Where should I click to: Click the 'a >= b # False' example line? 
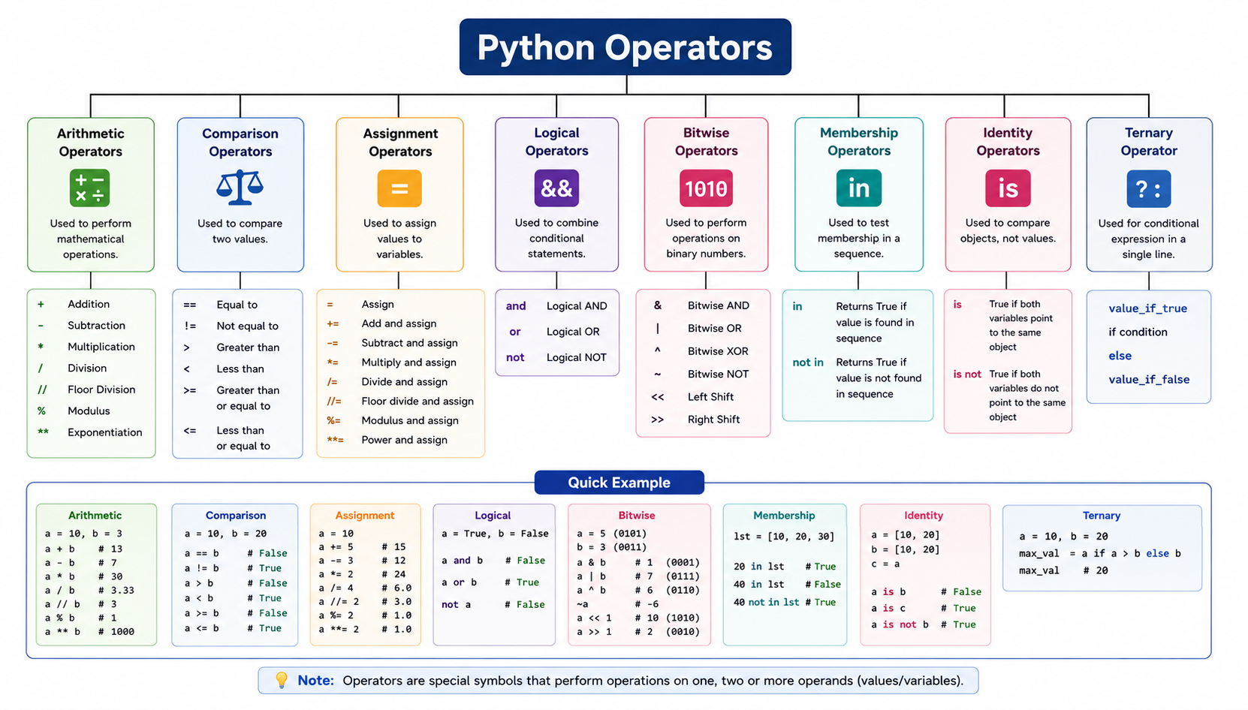pyautogui.click(x=236, y=613)
